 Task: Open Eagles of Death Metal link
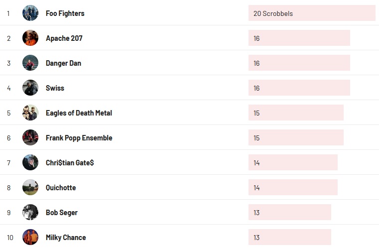79,113
